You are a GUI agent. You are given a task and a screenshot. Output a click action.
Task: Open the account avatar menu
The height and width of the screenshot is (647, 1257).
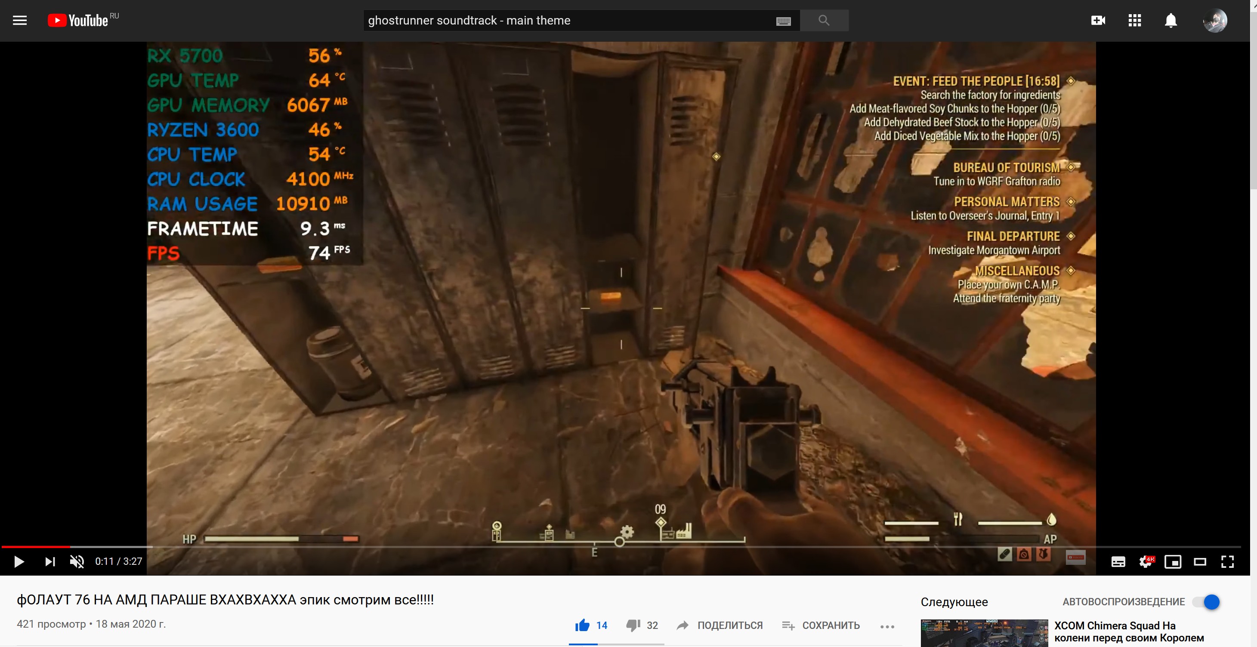click(1214, 21)
